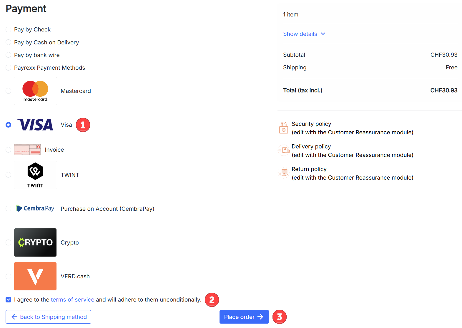Click the Invoice payment slip icon

(27, 150)
